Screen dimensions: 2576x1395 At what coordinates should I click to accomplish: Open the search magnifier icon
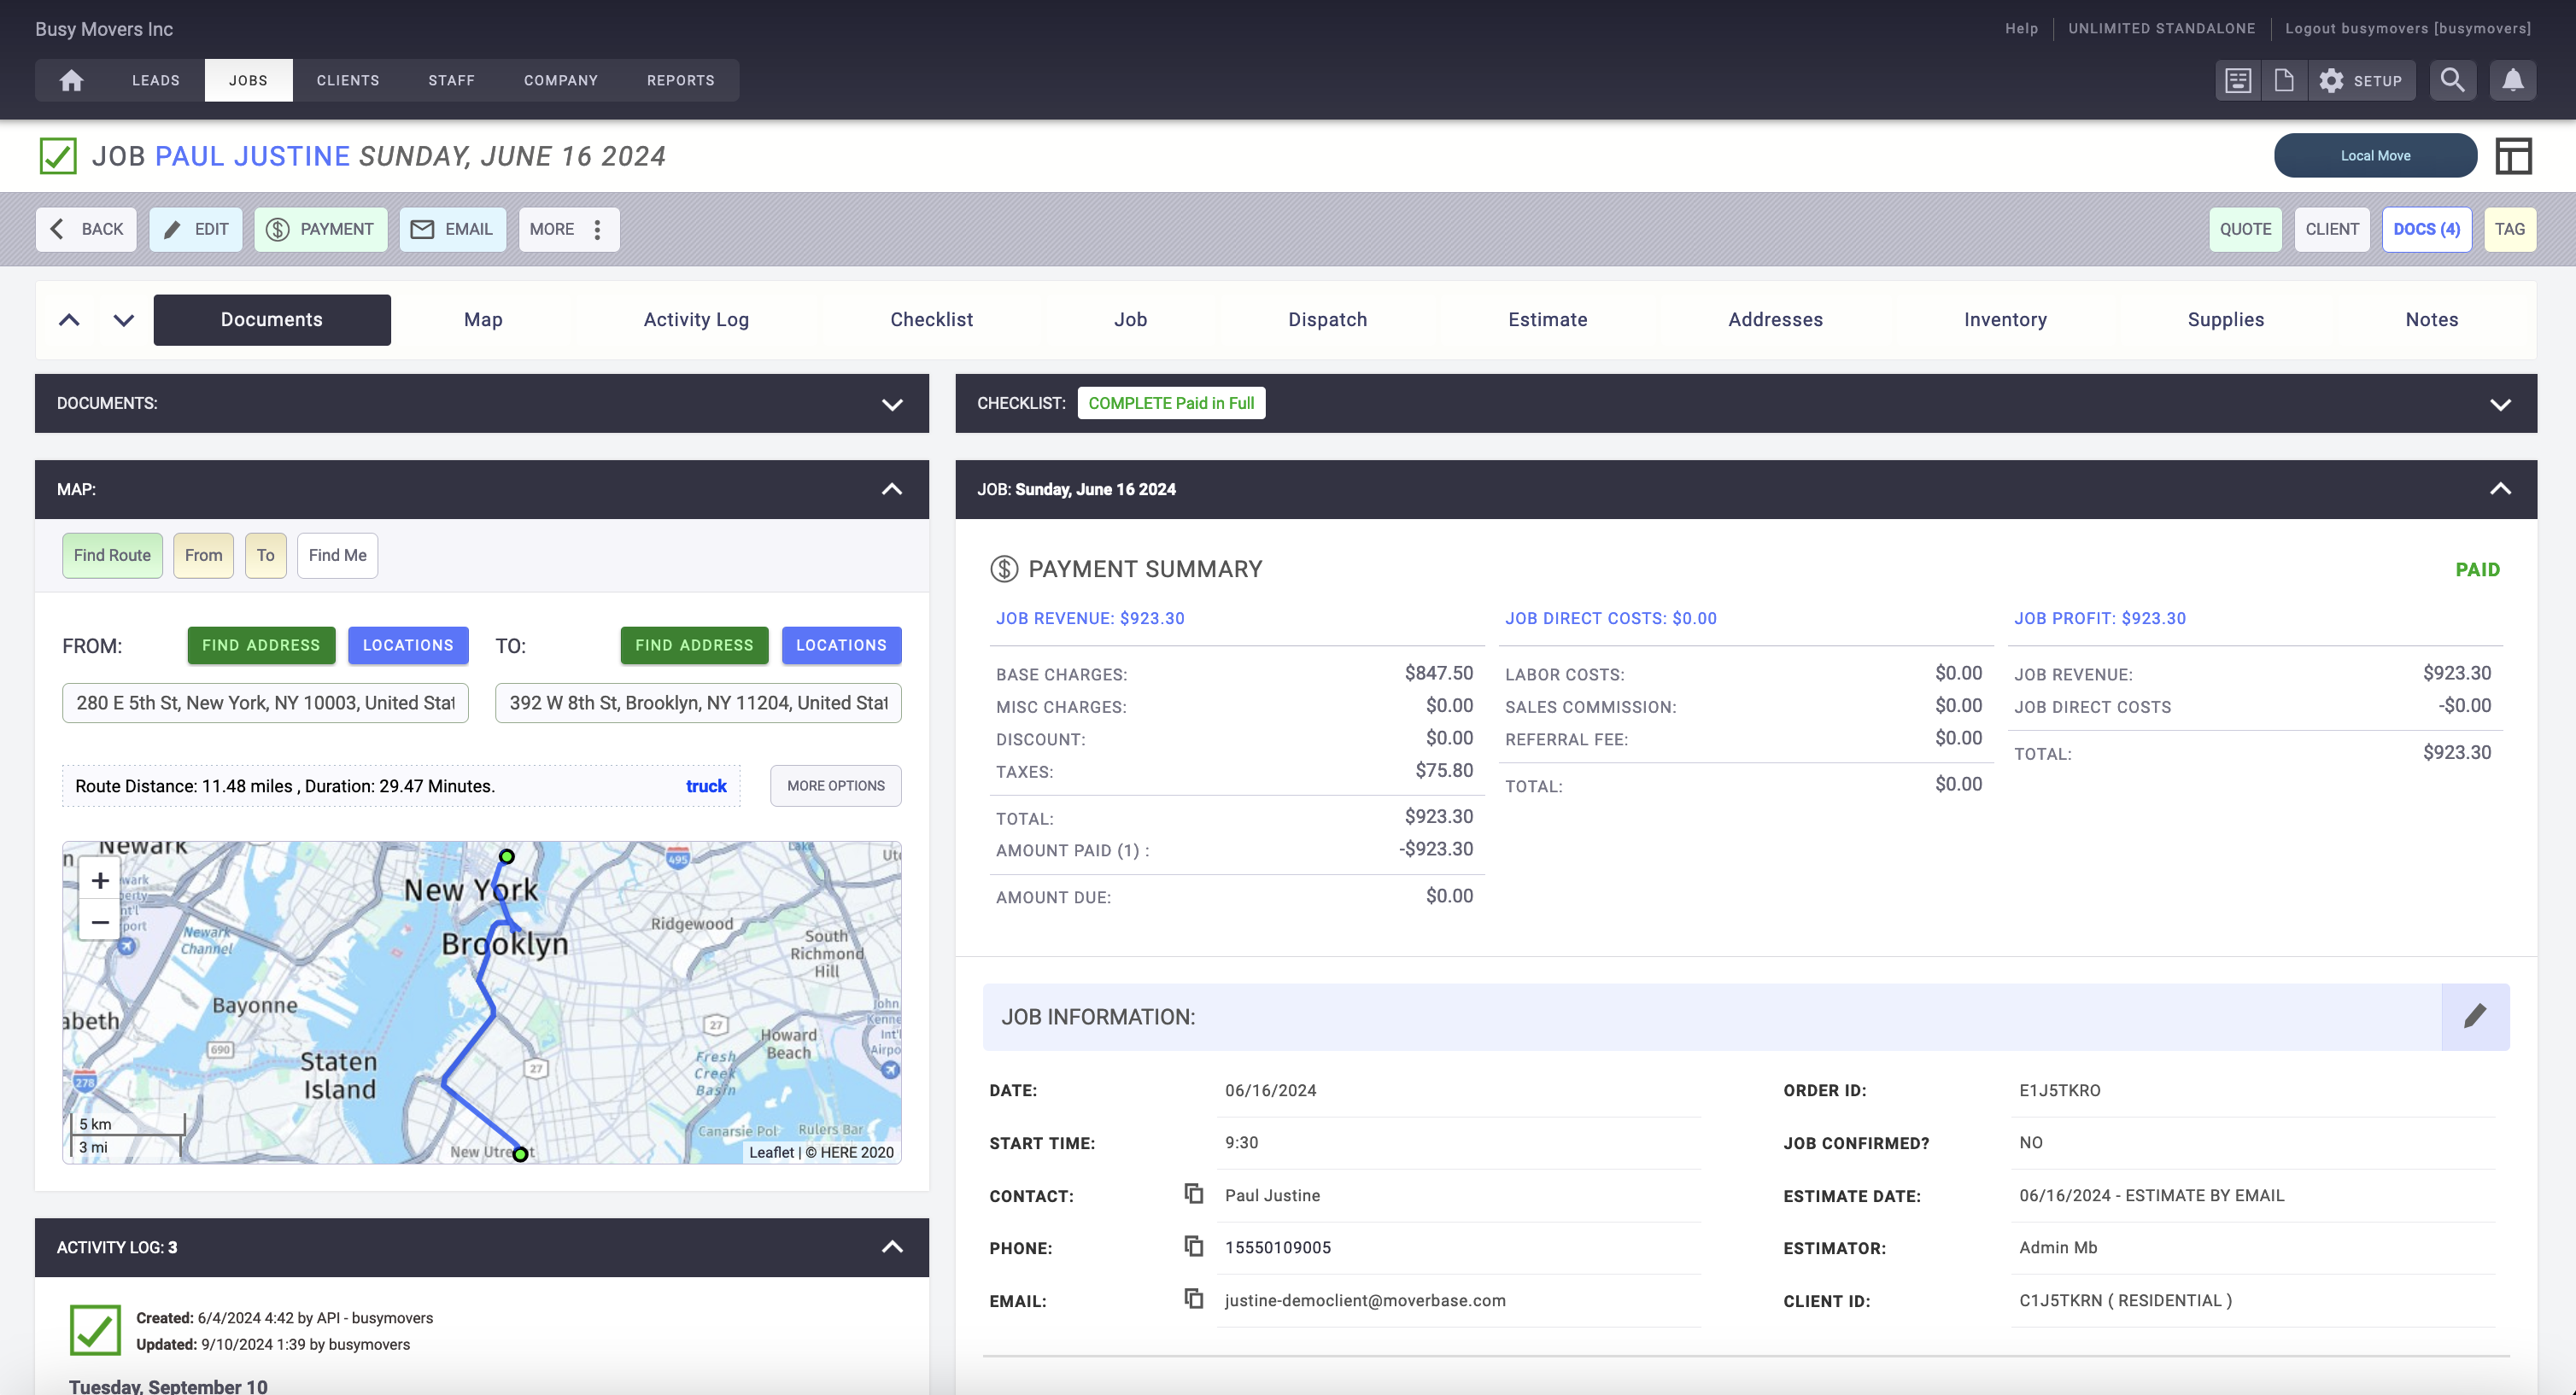pos(2452,81)
